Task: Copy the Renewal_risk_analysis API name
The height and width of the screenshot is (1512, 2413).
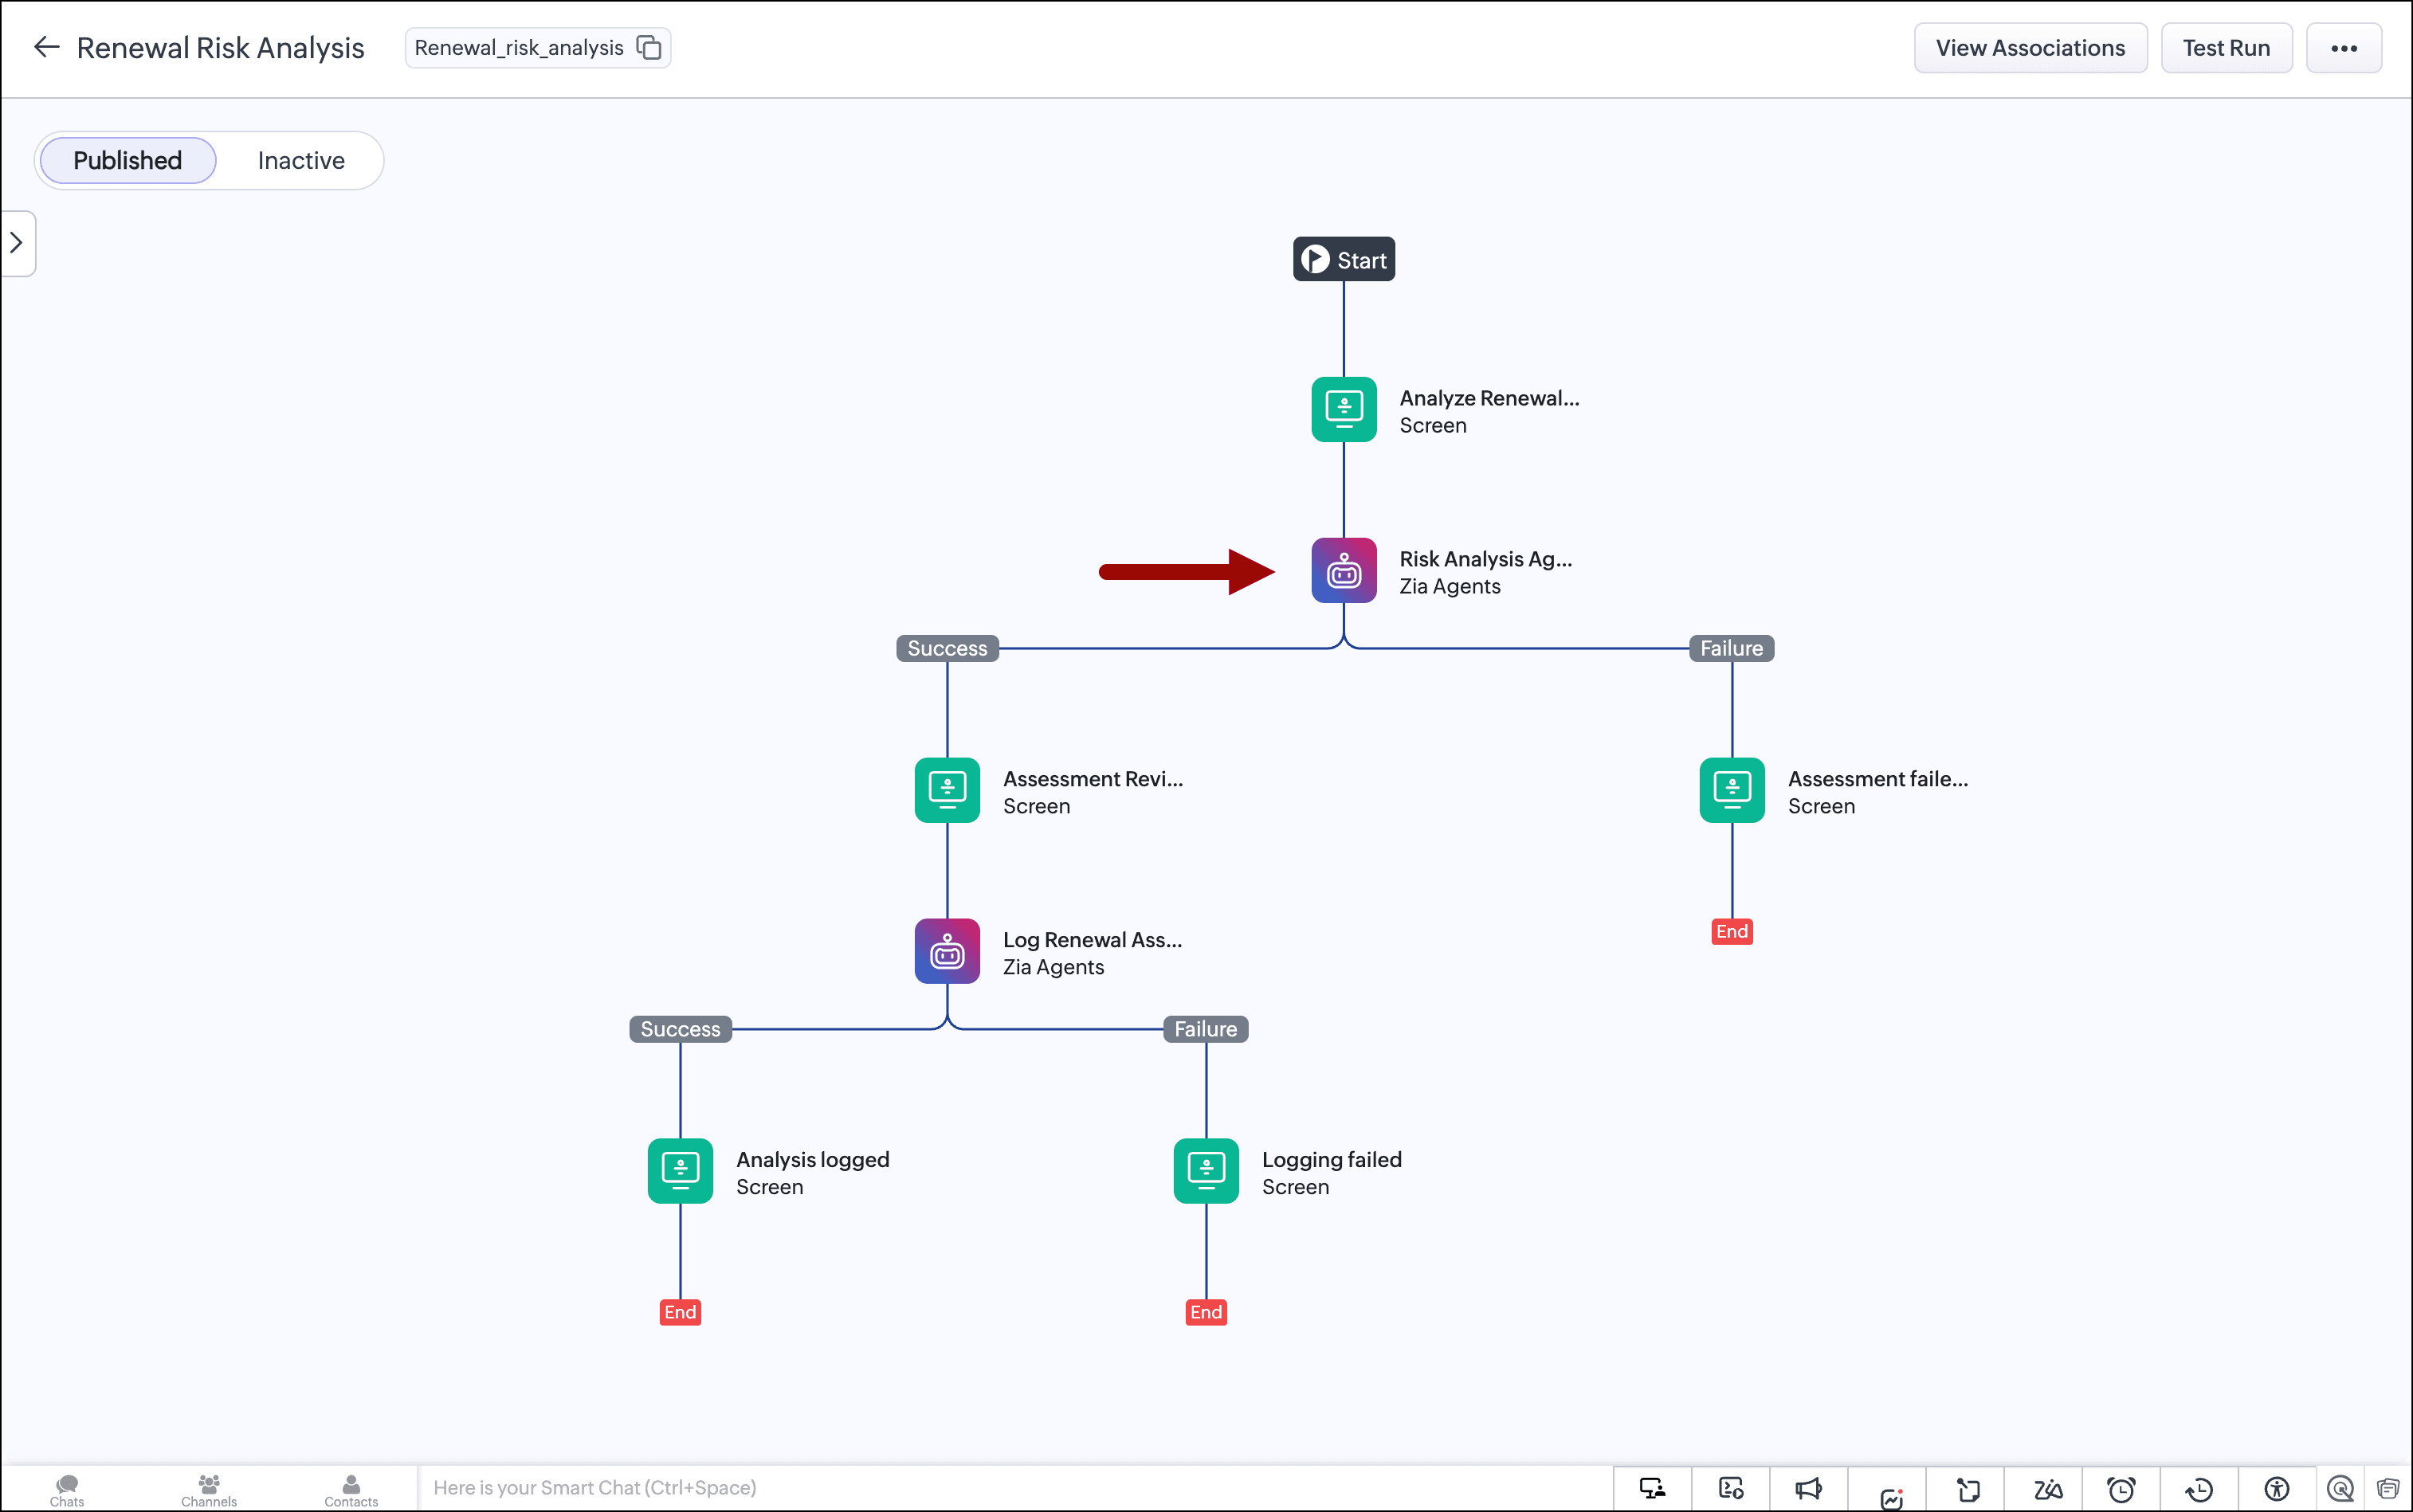Action: [x=649, y=47]
